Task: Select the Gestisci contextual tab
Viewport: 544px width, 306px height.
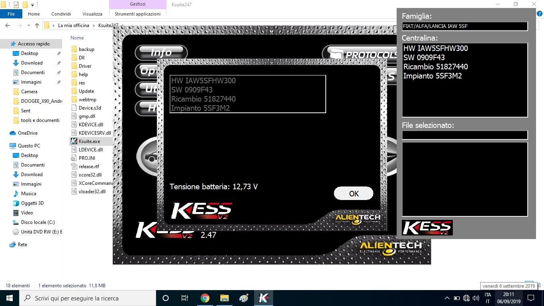Action: point(137,4)
